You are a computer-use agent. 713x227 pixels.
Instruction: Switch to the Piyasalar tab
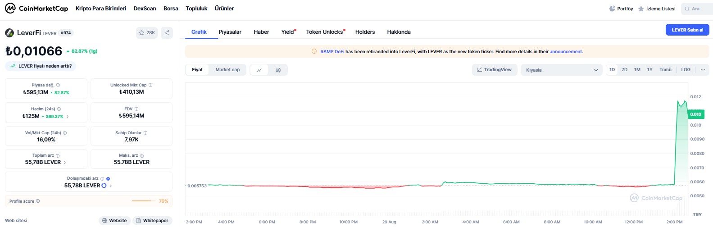click(230, 32)
